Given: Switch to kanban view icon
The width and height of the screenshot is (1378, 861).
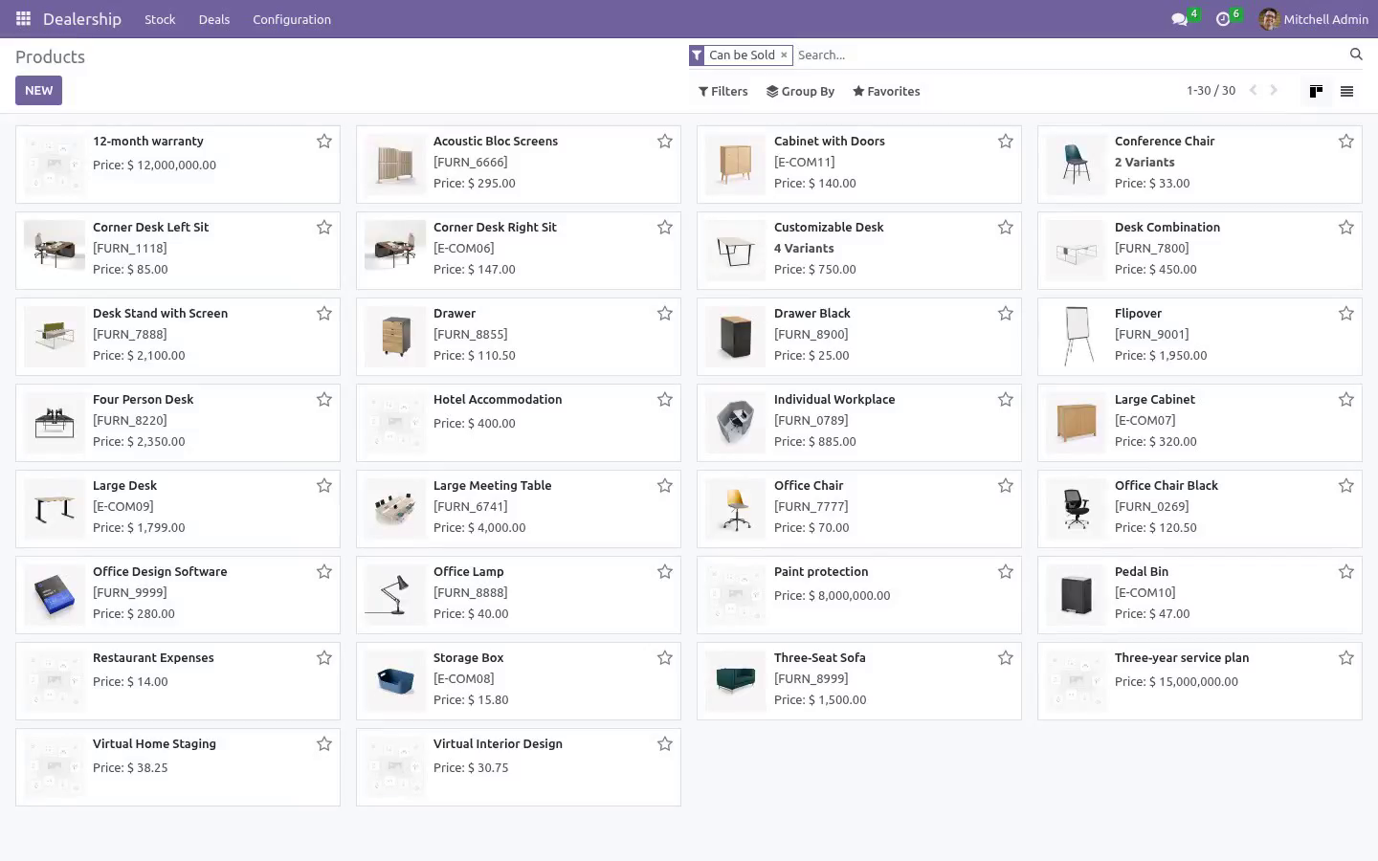Looking at the screenshot, I should 1316,91.
